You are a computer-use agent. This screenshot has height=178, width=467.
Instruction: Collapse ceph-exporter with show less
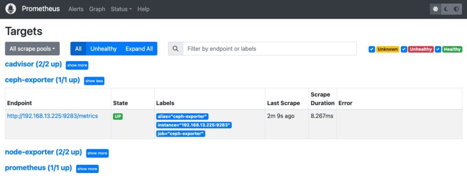point(94,81)
